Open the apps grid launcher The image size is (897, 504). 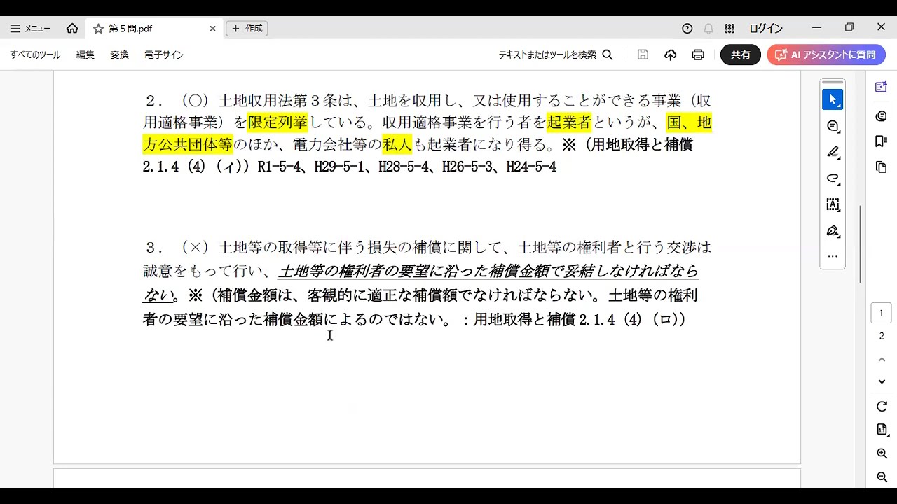[x=730, y=29]
